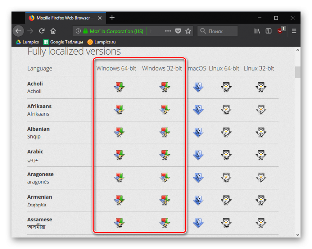Image resolution: width=312 pixels, height=249 pixels.
Task: Download Aragonese Linux 32-bit build
Action: (x=261, y=178)
